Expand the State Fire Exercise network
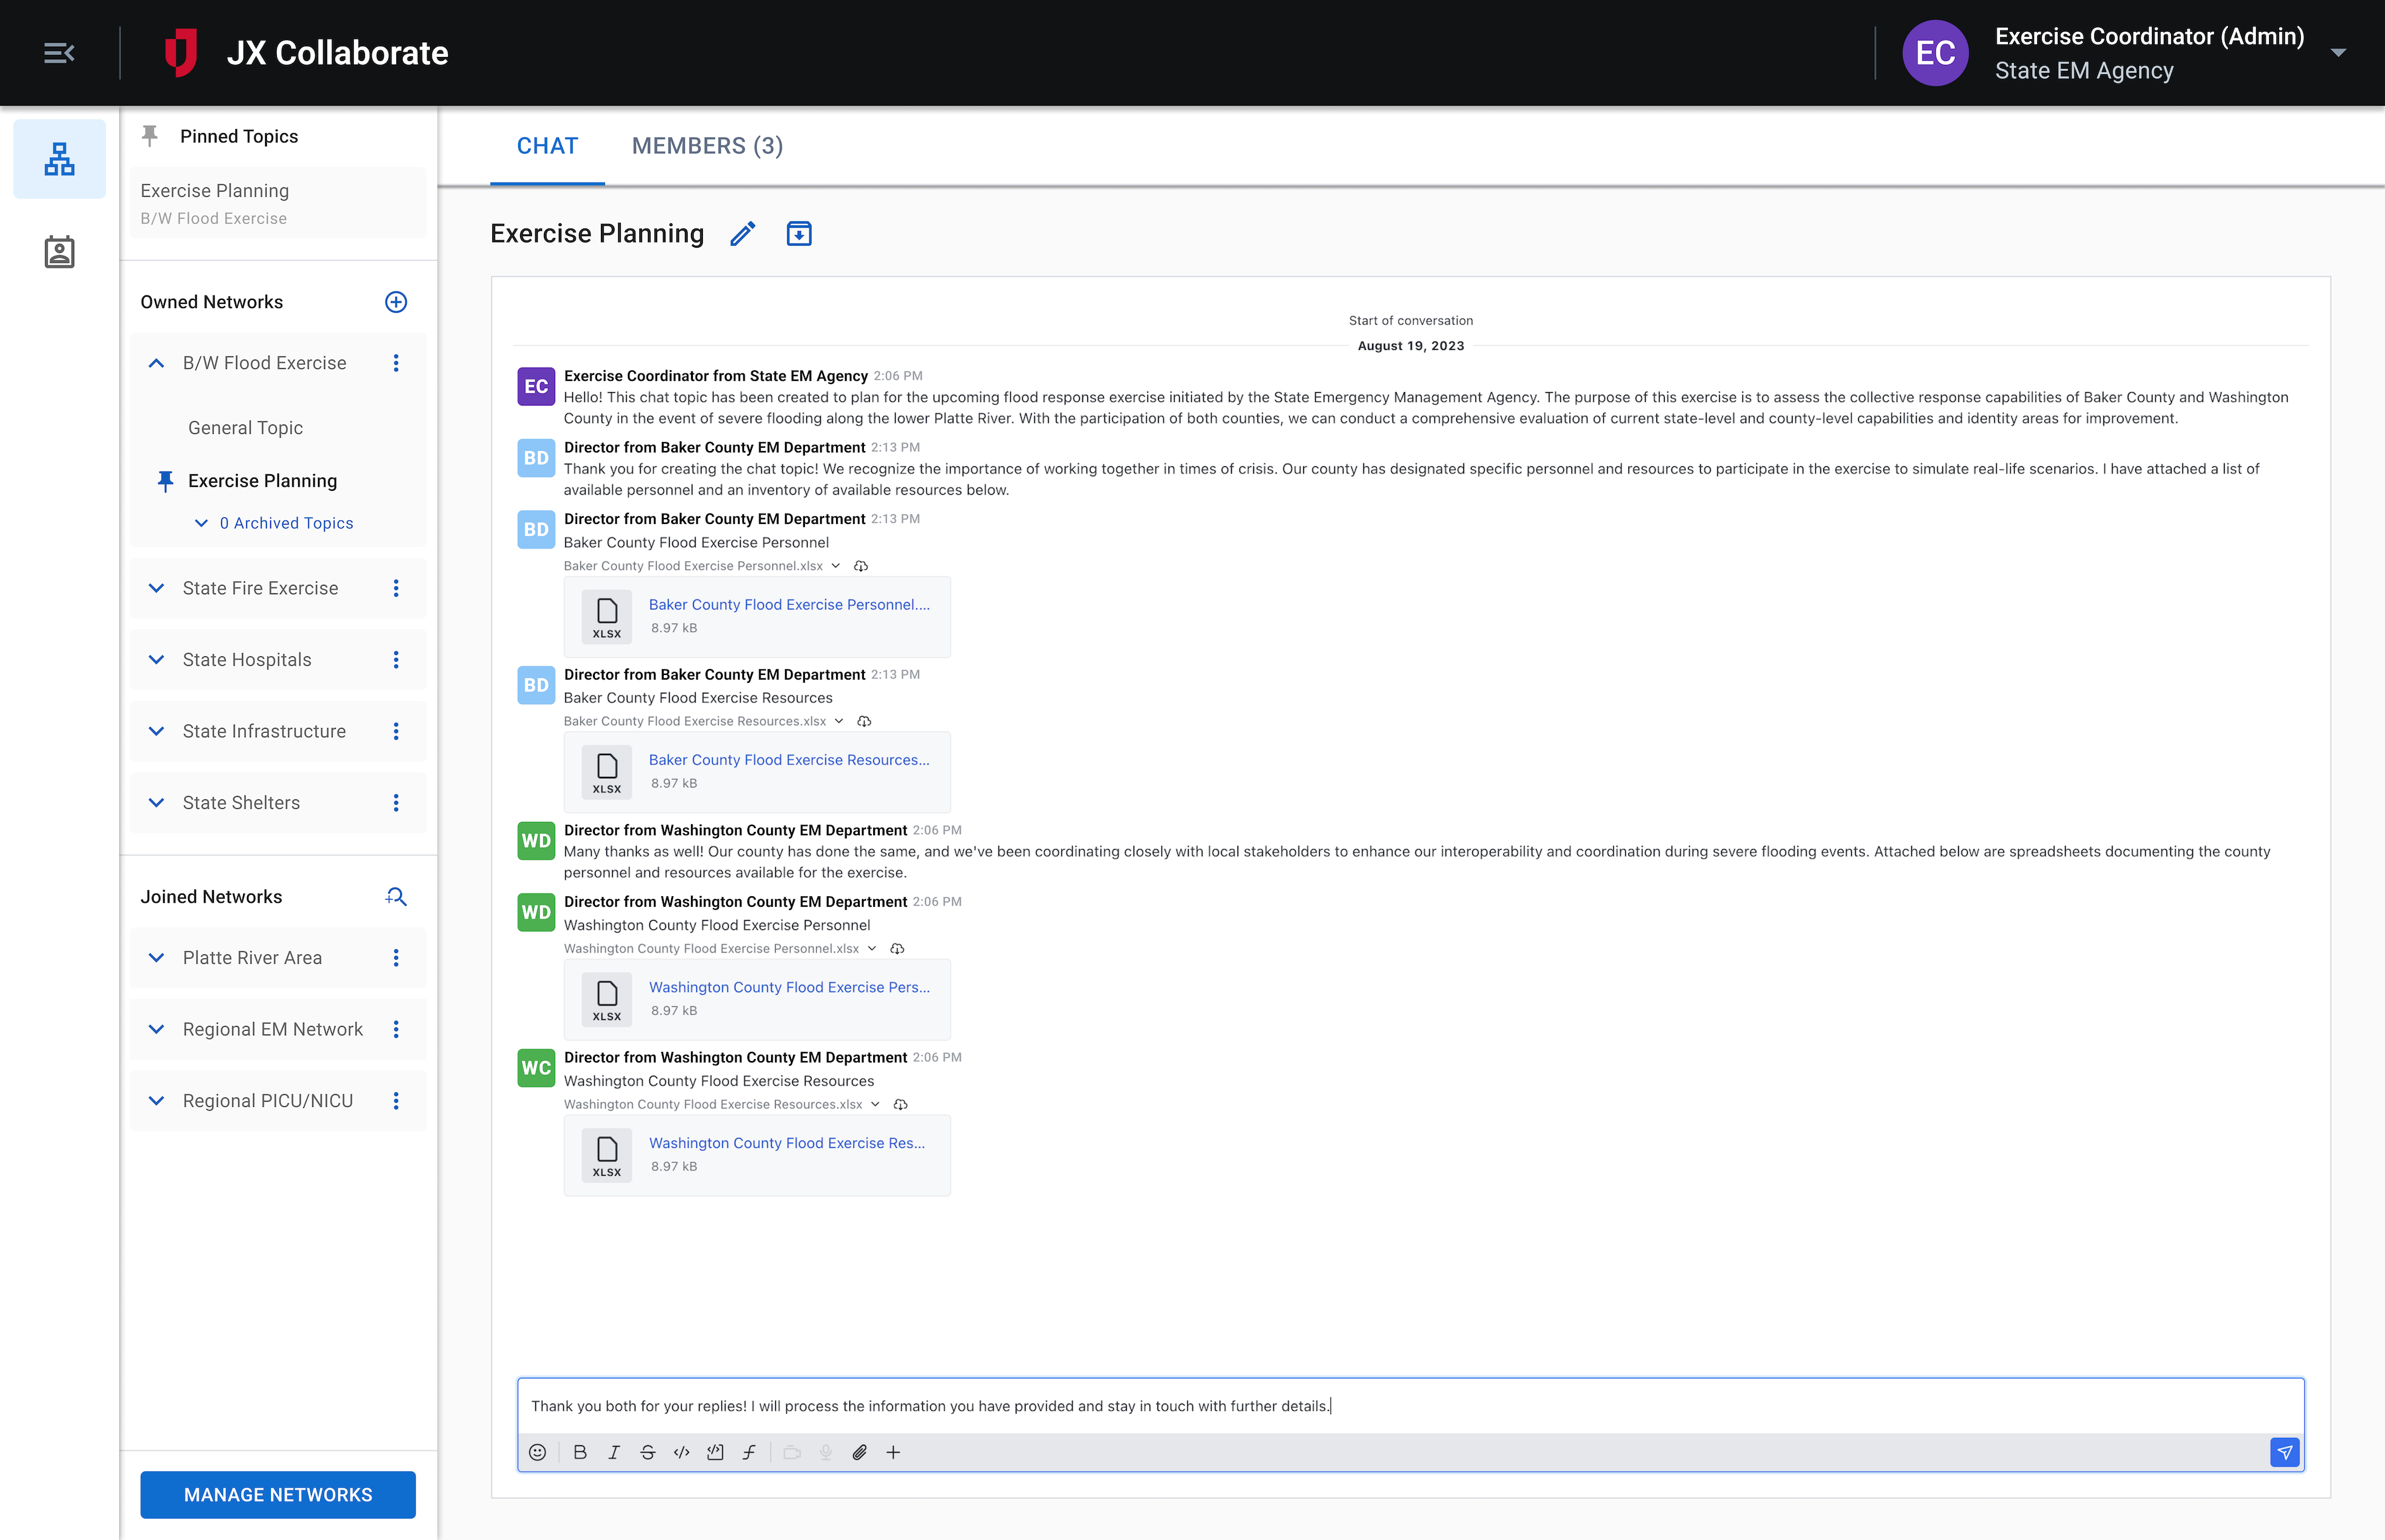 [x=156, y=588]
